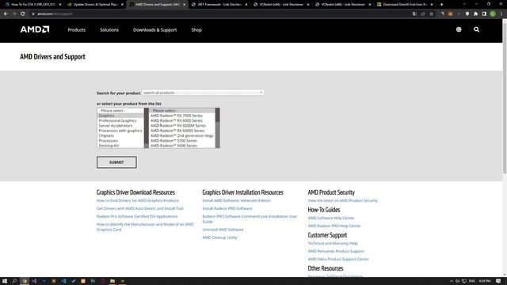Open File Explorer folder icon in taskbar

click(112, 281)
